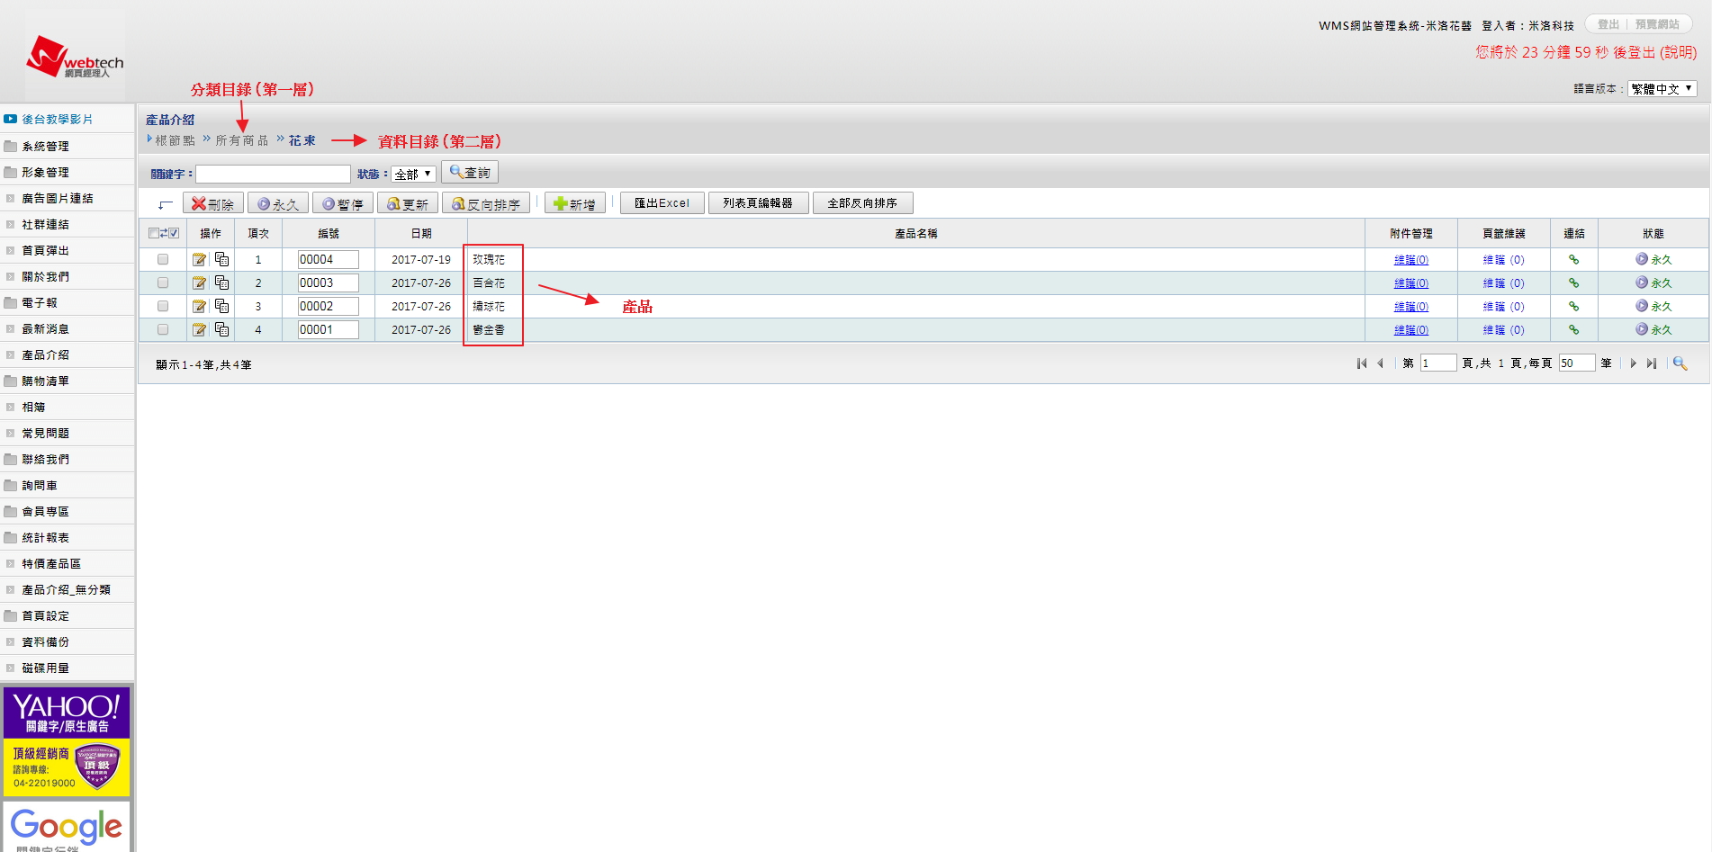
Task: Select the checkbox for row 4
Action: click(x=163, y=330)
